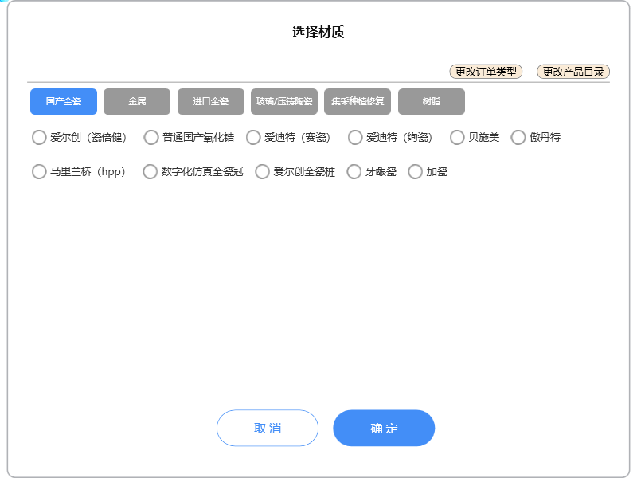
Task: Select the 爱尔创（瓷倍健）radio option
Action: (x=39, y=138)
